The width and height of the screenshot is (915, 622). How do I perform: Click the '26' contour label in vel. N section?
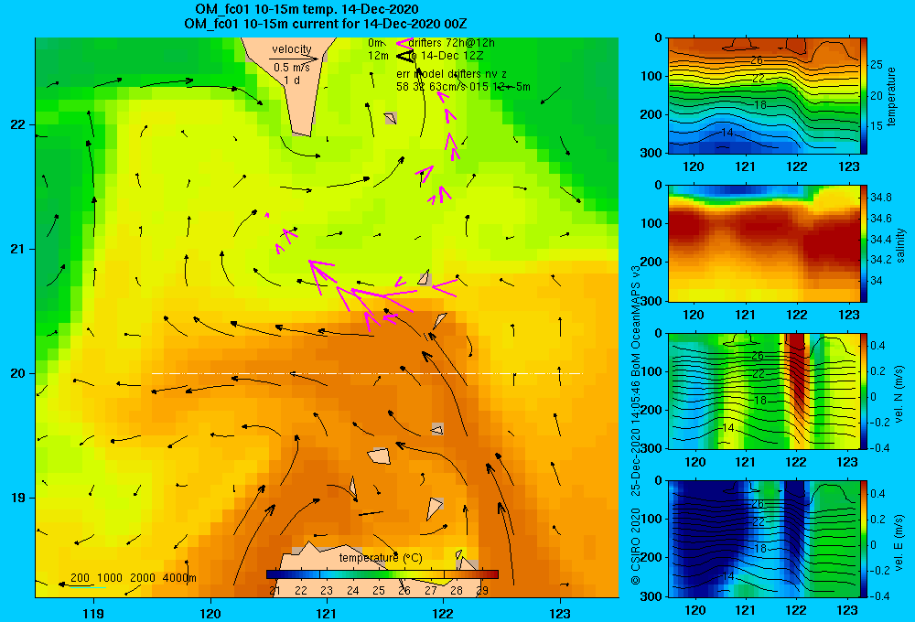click(x=758, y=355)
